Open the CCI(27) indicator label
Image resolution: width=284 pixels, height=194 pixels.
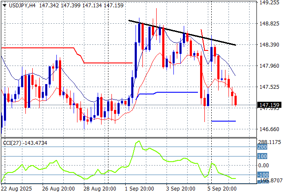pos(24,142)
